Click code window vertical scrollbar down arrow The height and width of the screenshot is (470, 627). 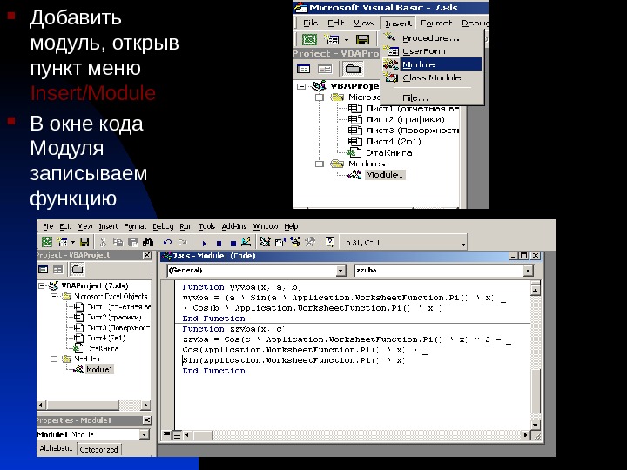tap(536, 425)
